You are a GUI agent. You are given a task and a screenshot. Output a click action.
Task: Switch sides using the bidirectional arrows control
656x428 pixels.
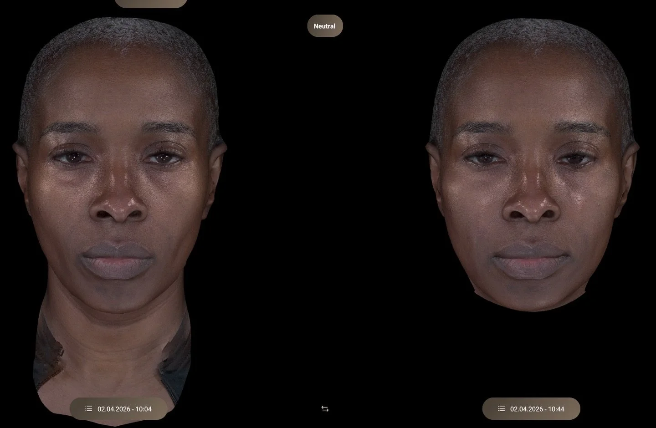(325, 408)
